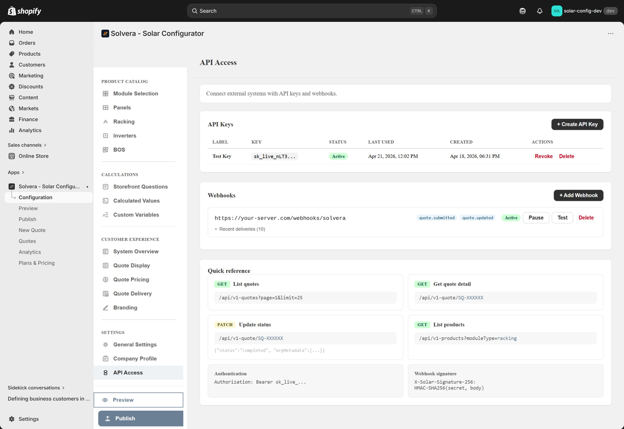Open the Shopify logo home link
The height and width of the screenshot is (429, 624).
tap(25, 11)
